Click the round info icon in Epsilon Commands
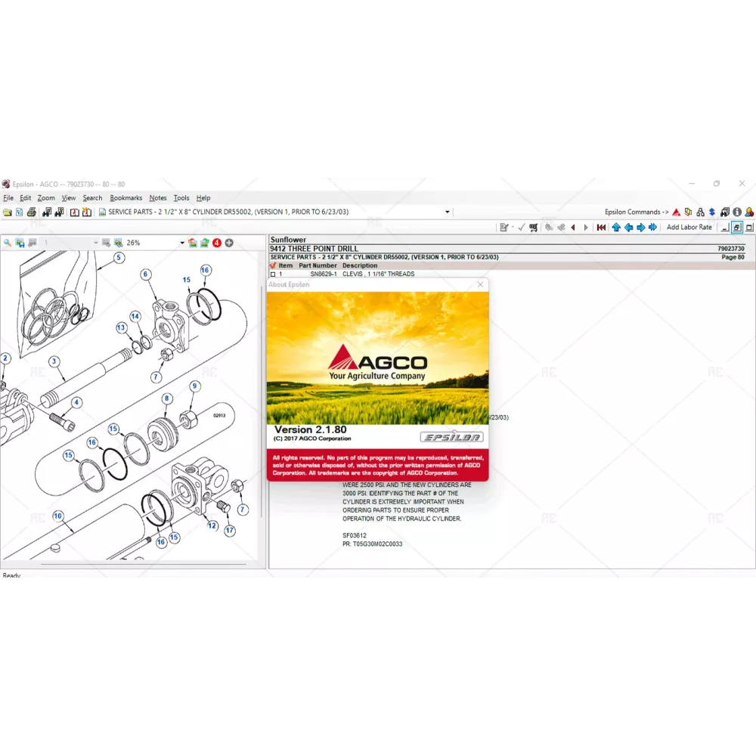The width and height of the screenshot is (756, 756). click(736, 212)
